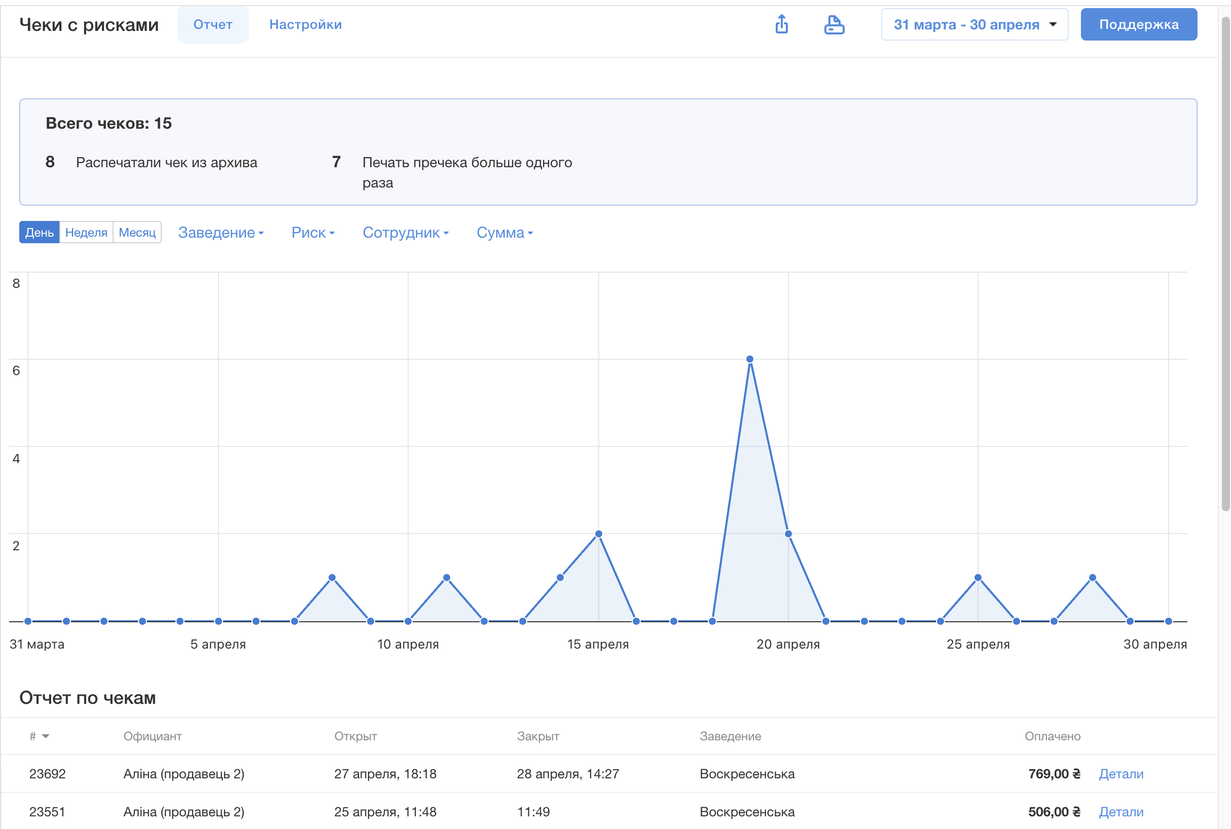Click the chart peak point at value 6
Viewport: 1231px width, 829px height.
coord(750,359)
